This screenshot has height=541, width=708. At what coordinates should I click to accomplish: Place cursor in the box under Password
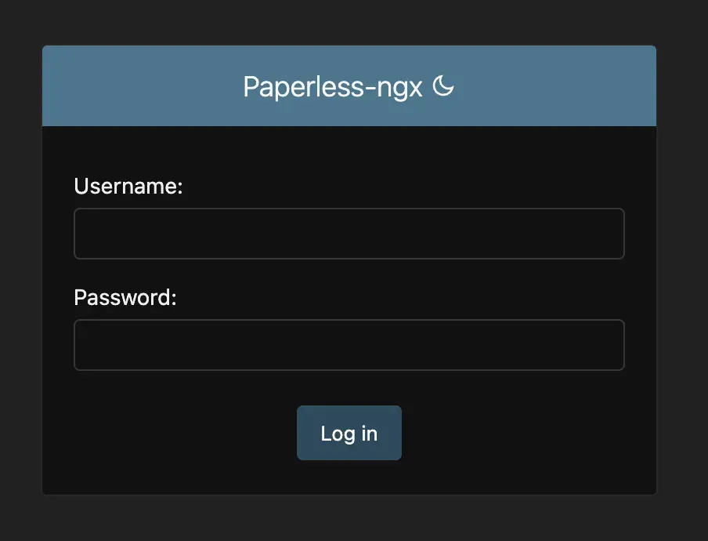pos(349,345)
